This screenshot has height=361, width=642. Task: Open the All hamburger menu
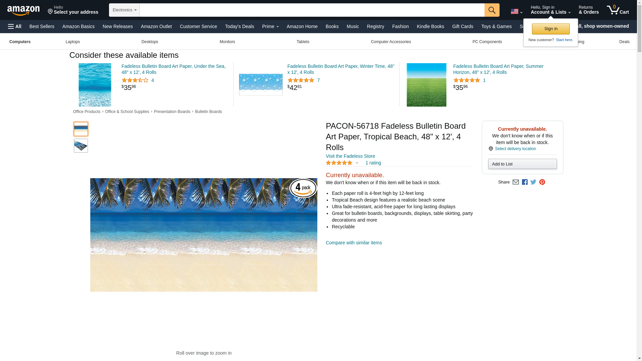point(15,26)
